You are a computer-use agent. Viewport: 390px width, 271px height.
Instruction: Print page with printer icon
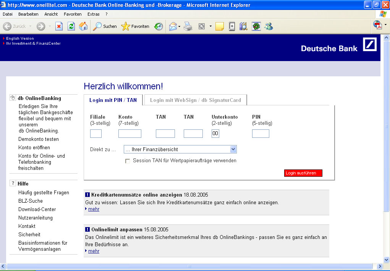[188, 26]
